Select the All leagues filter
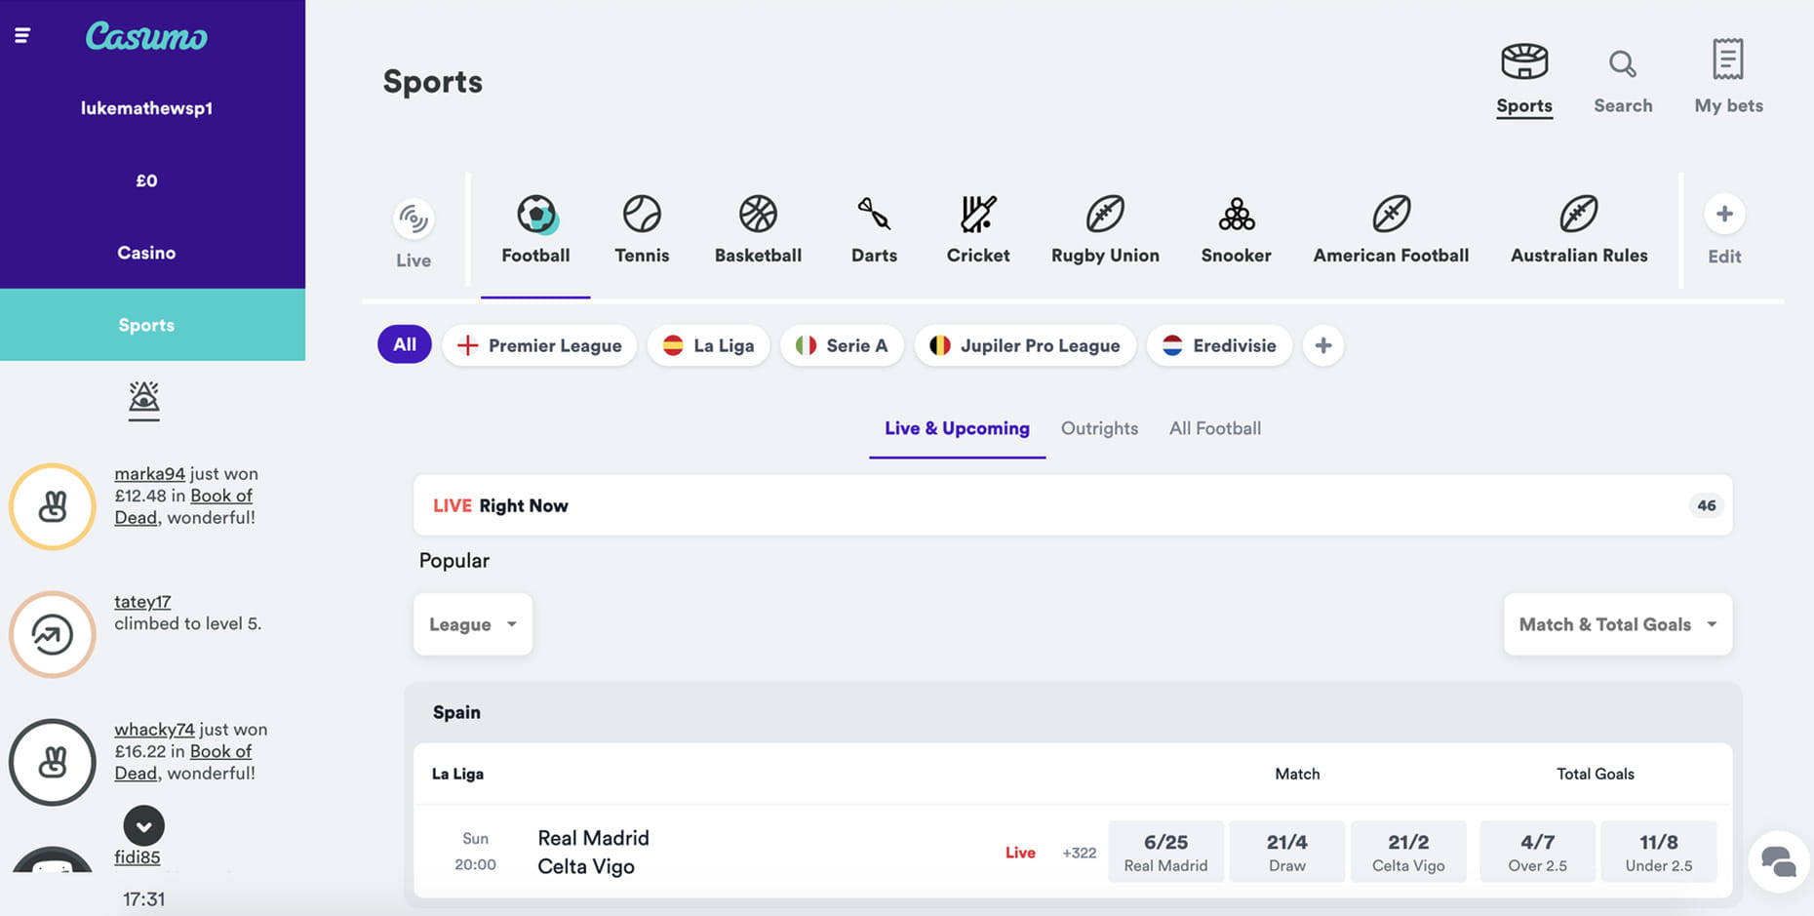Viewport: 1814px width, 916px height. coord(405,344)
